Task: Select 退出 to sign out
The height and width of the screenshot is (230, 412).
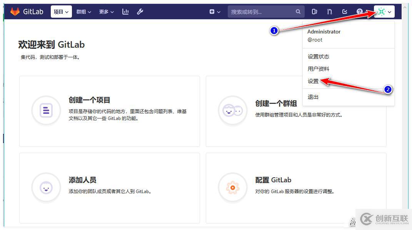Action: point(313,97)
